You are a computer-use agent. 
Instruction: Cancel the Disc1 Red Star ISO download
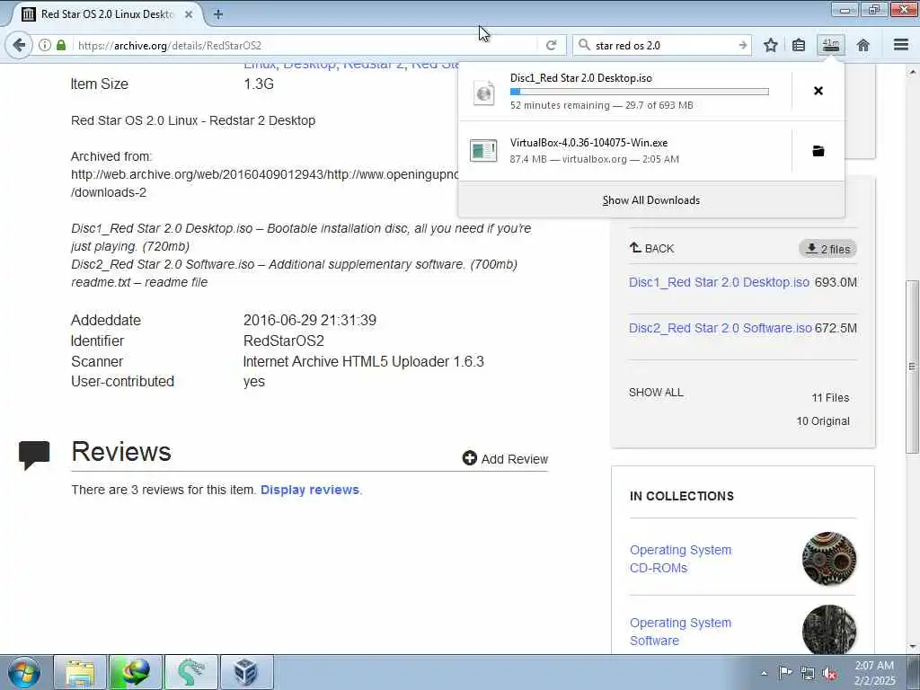[818, 91]
